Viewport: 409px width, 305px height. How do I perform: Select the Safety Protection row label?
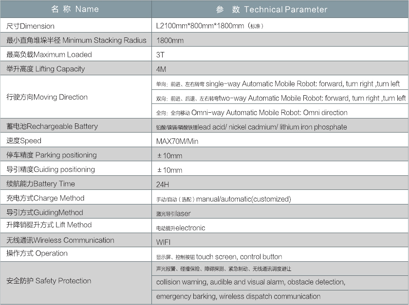point(49,281)
